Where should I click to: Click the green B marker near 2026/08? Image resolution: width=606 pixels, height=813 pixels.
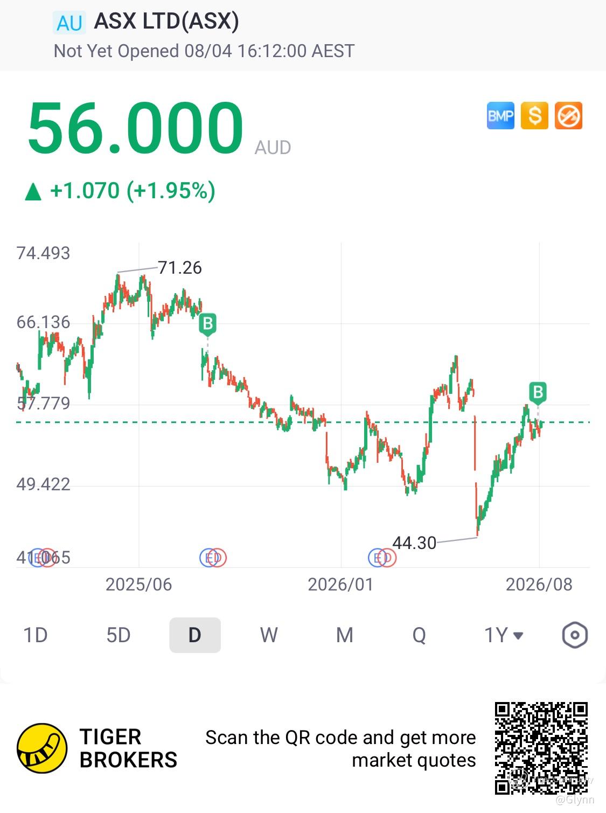pos(538,392)
